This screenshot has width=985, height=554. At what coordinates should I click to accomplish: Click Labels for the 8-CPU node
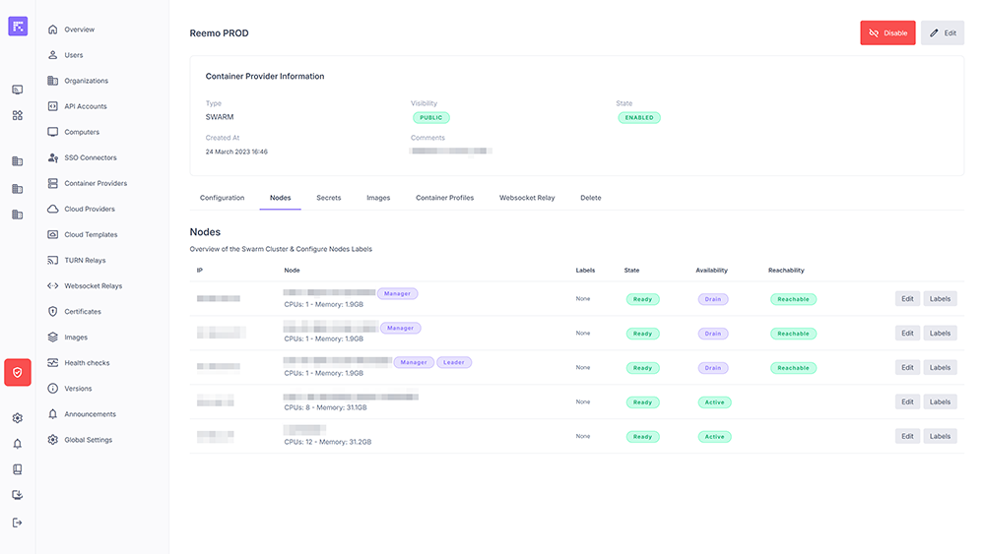(940, 401)
